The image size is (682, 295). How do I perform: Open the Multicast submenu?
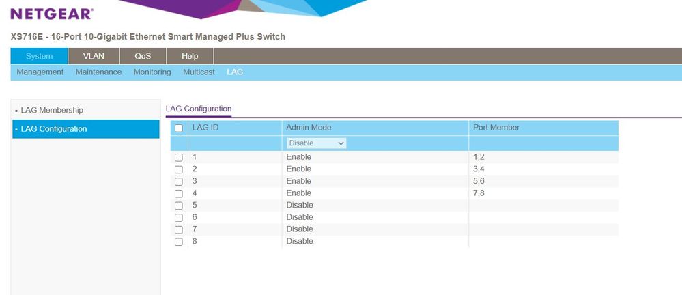click(x=199, y=72)
